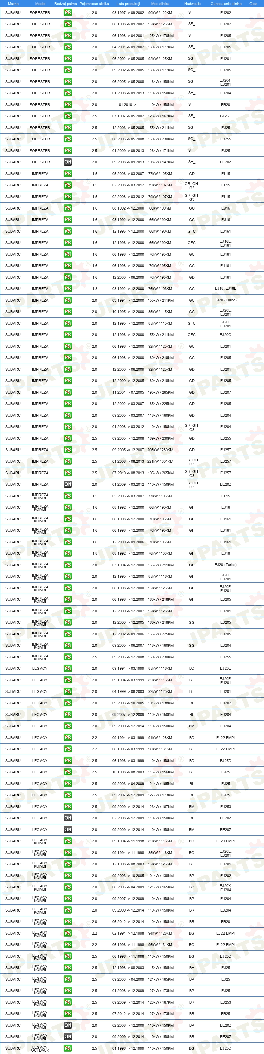Click the 221kW / 301KM power cell
Screen dimensions: 264x1054
[x=160, y=461]
